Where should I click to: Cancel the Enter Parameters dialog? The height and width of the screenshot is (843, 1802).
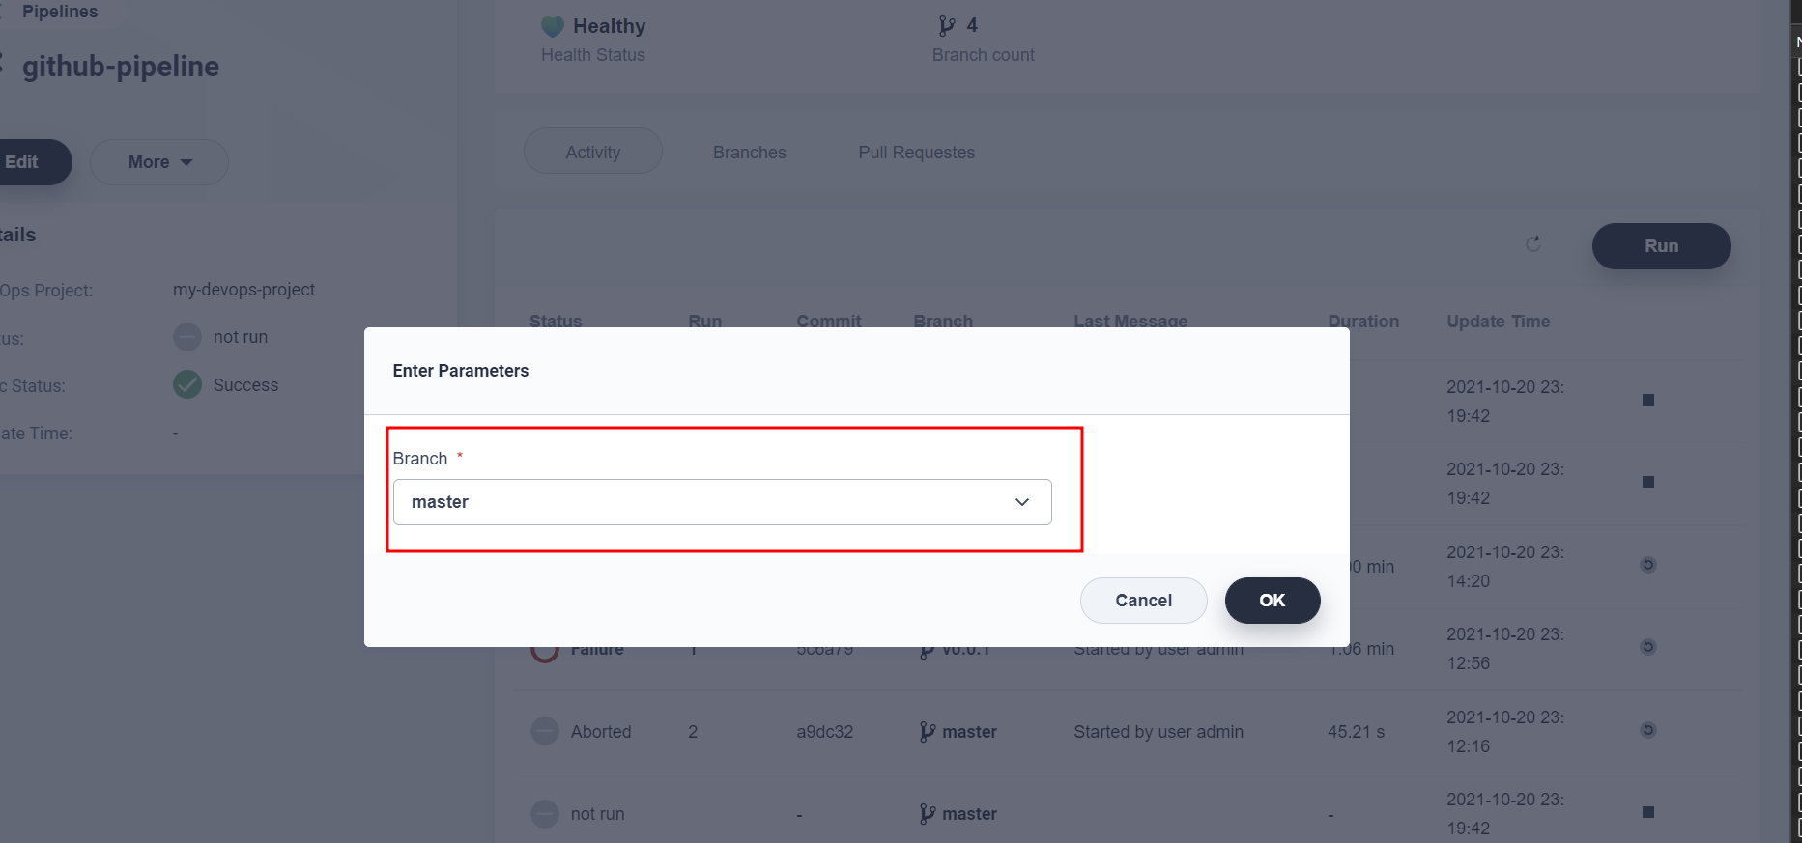click(x=1143, y=600)
